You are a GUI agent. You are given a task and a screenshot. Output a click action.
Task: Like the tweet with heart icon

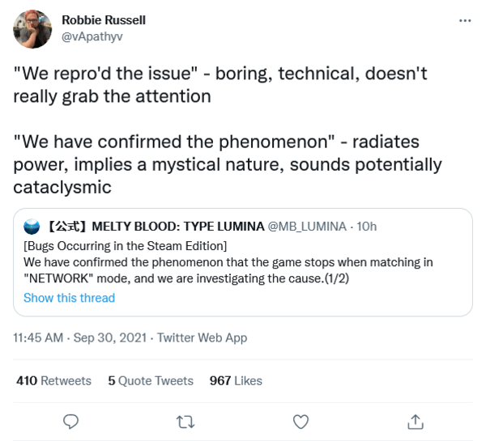click(x=301, y=421)
